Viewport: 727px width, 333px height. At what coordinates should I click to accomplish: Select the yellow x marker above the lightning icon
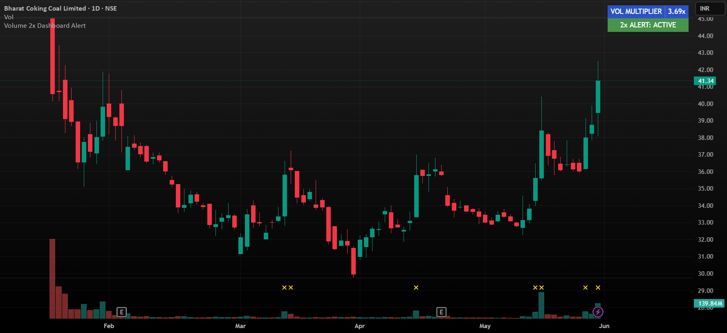point(598,288)
